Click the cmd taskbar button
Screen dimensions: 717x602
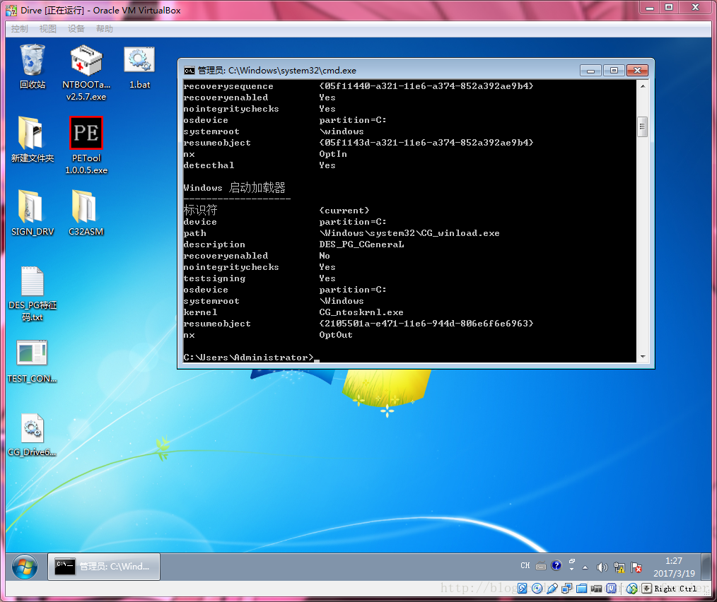[x=104, y=567]
